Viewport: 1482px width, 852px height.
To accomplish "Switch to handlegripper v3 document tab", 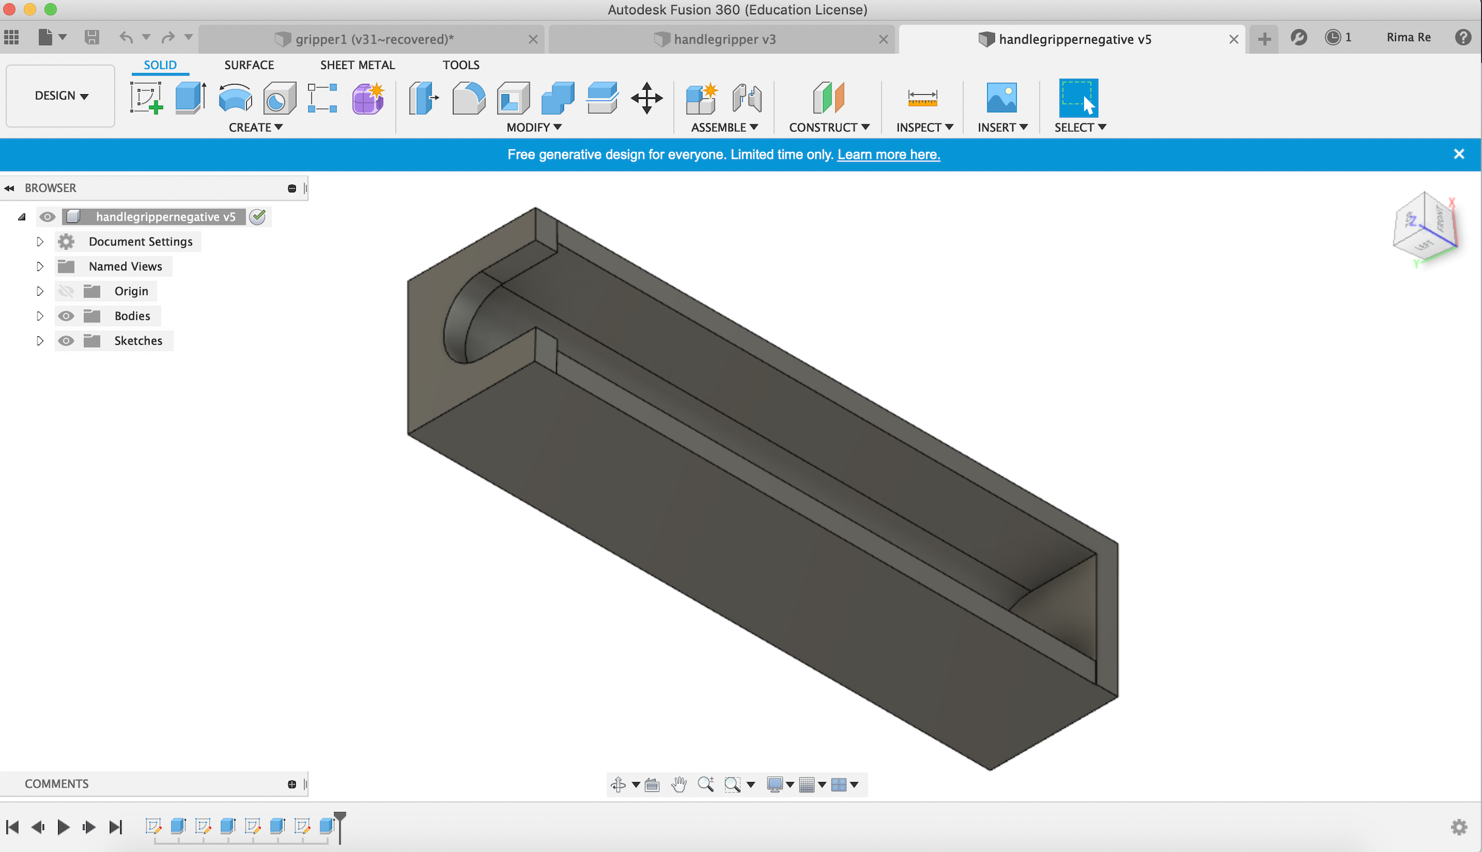I will pos(724,39).
